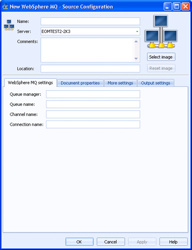Open the Server dropdown list
Screen dimensions: 192x250
[137, 31]
